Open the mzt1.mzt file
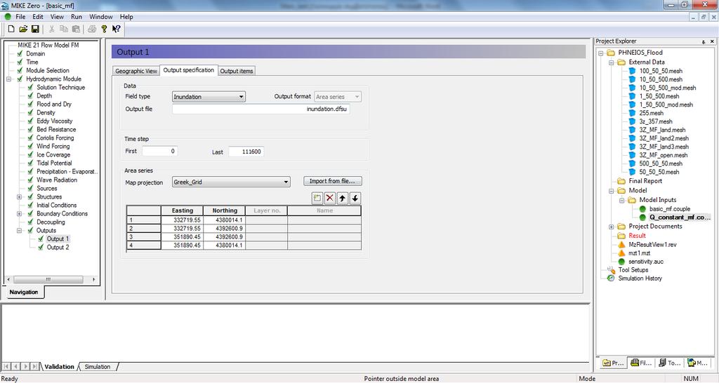Image resolution: width=719 pixels, height=383 pixels. point(639,253)
